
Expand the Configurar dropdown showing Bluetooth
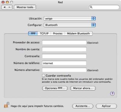[70, 25]
